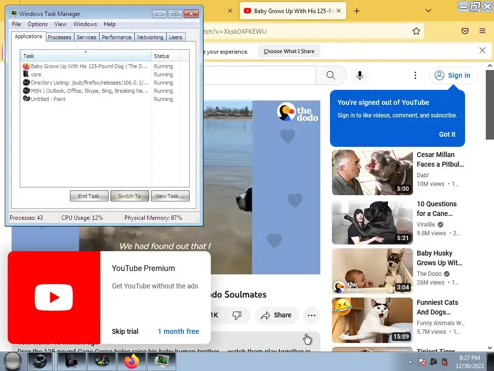Dismiss the Choose What I Share notification bar

482,50
